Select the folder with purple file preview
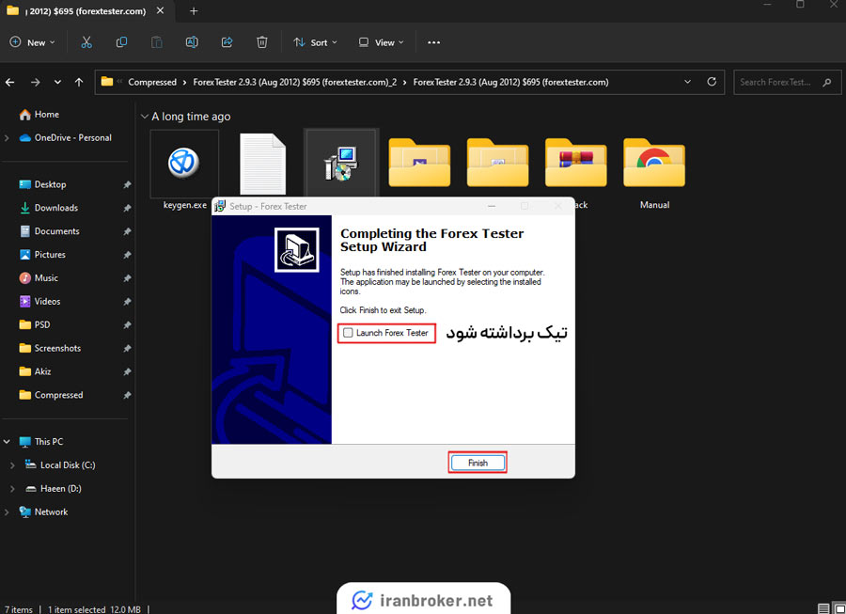Image resolution: width=846 pixels, height=614 pixels. tap(419, 163)
